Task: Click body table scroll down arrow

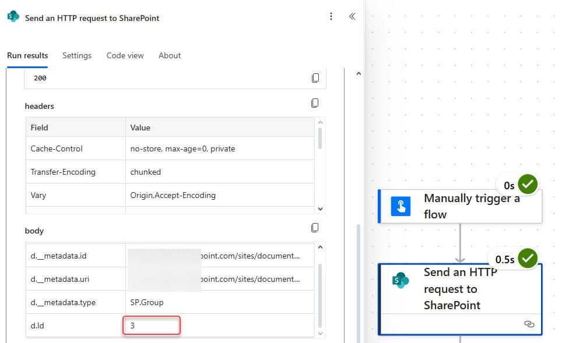Action: tap(320, 333)
